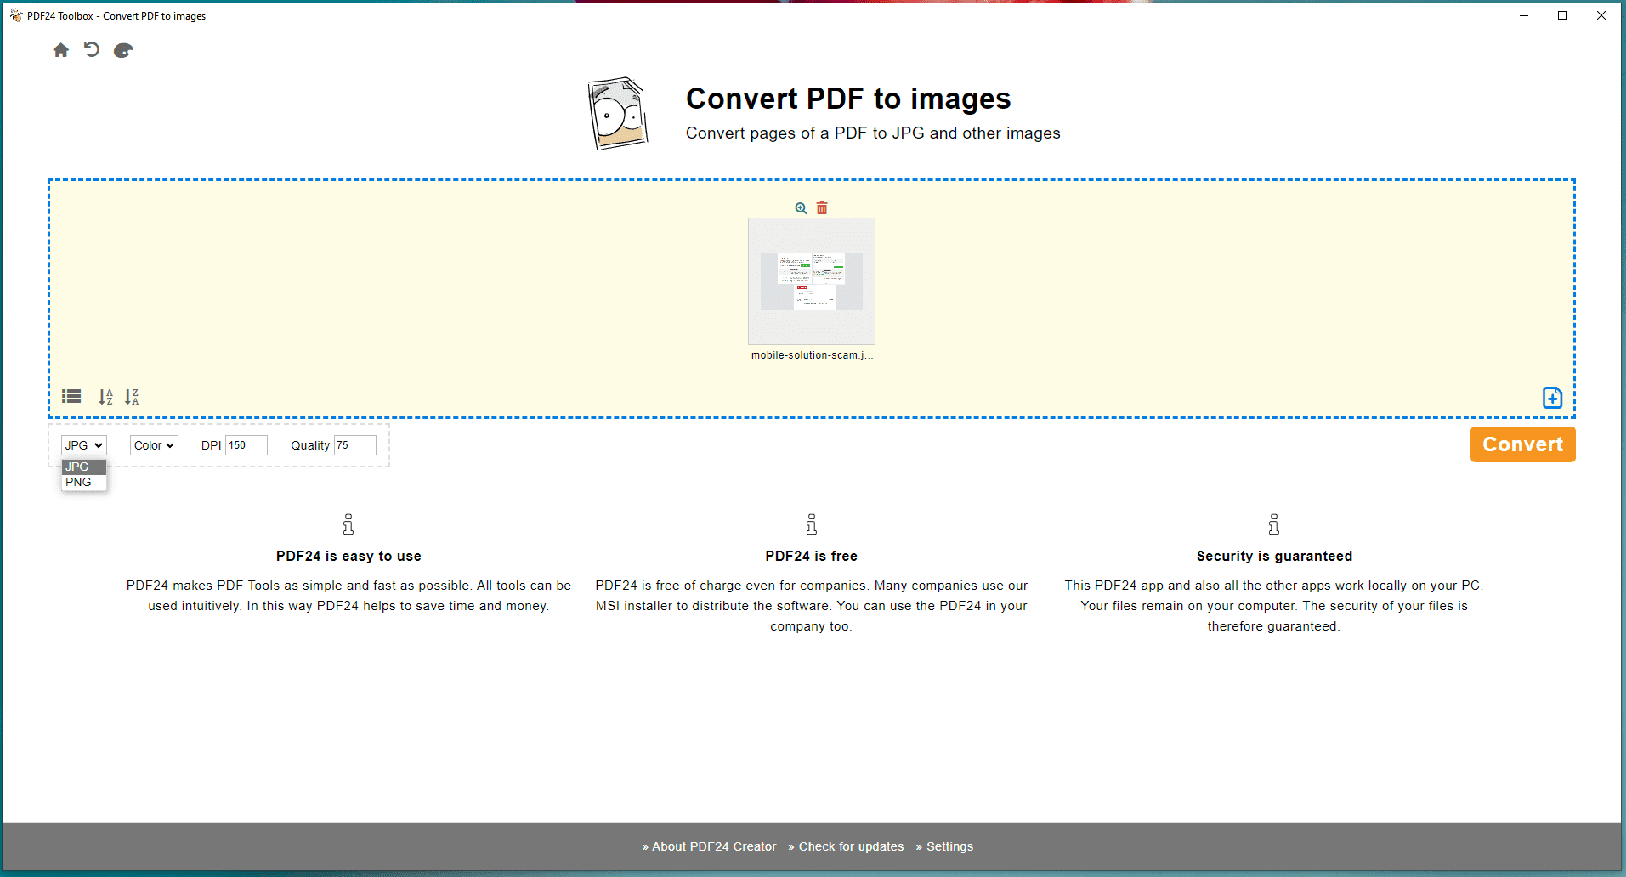Click info icon above 'Security is guaranteed'
The height and width of the screenshot is (877, 1626).
point(1274,524)
